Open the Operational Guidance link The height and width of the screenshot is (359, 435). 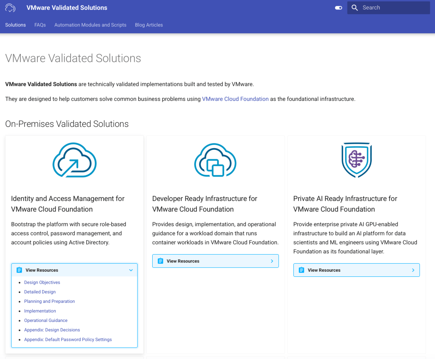(46, 320)
